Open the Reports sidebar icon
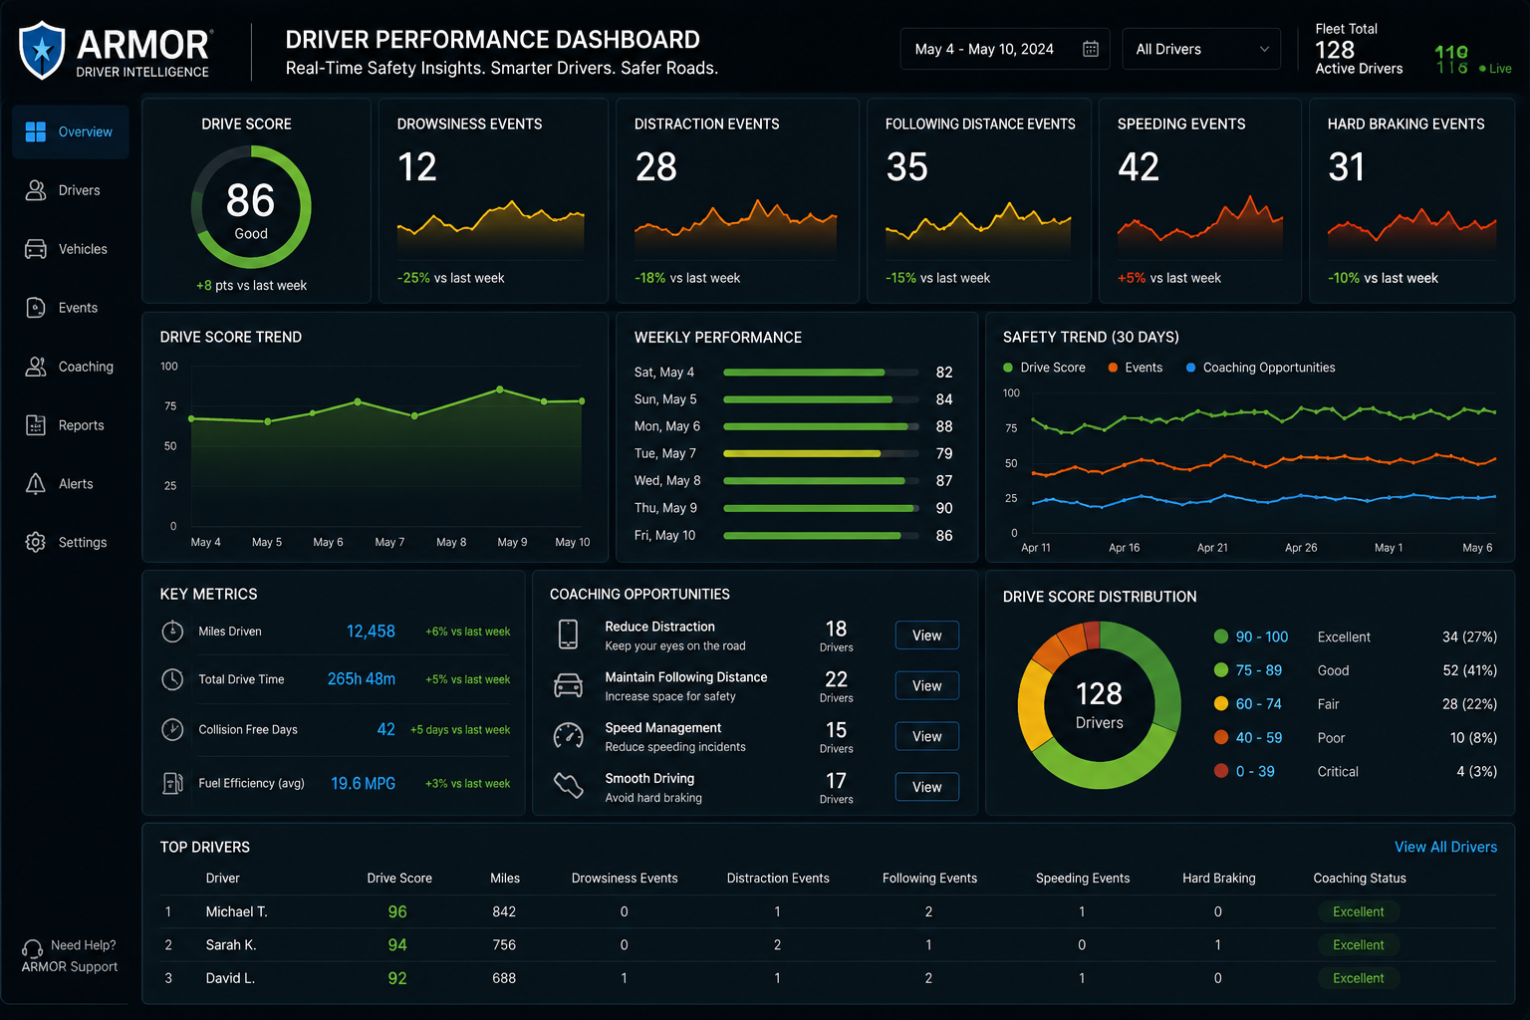 click(x=36, y=425)
